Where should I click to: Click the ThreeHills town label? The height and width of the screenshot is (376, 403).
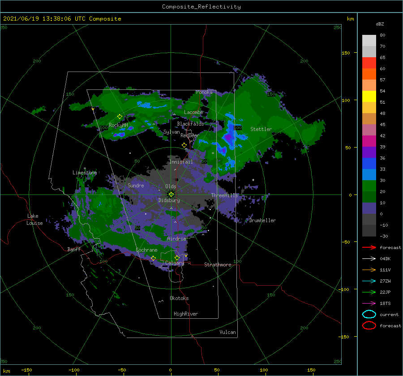(x=225, y=195)
